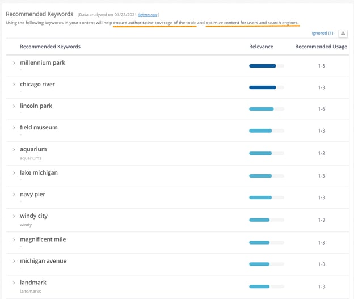Image resolution: width=354 pixels, height=299 pixels.
Task: Expand the millennium park keyword row
Action: (x=14, y=63)
